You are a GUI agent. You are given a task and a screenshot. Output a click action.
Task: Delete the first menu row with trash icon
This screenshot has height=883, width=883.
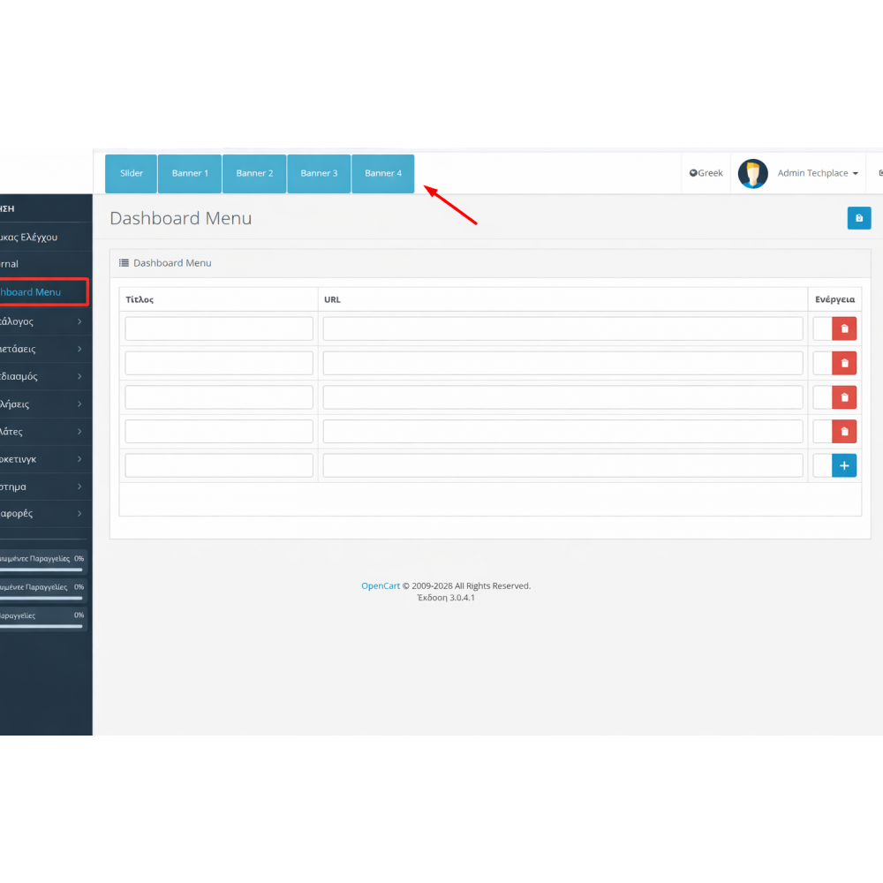click(x=844, y=328)
